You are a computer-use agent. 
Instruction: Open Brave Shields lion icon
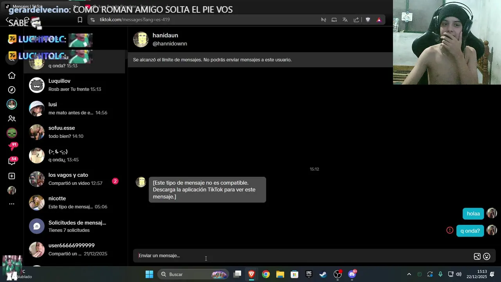(368, 20)
